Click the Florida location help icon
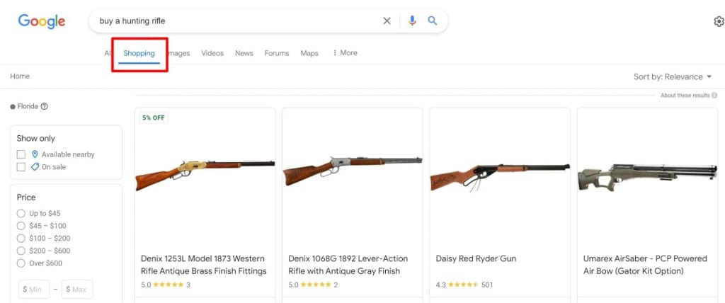The width and height of the screenshot is (725, 303). (45, 107)
